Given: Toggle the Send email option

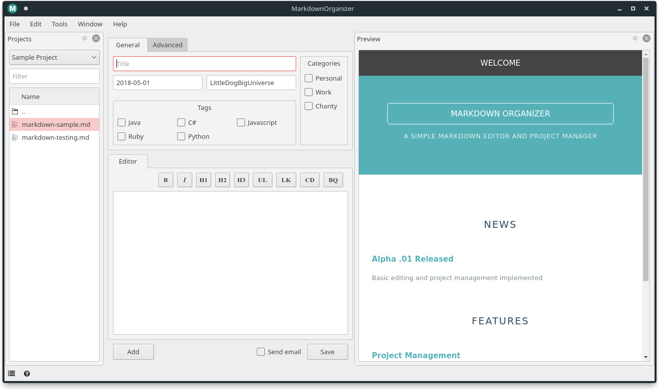Looking at the screenshot, I should (261, 352).
